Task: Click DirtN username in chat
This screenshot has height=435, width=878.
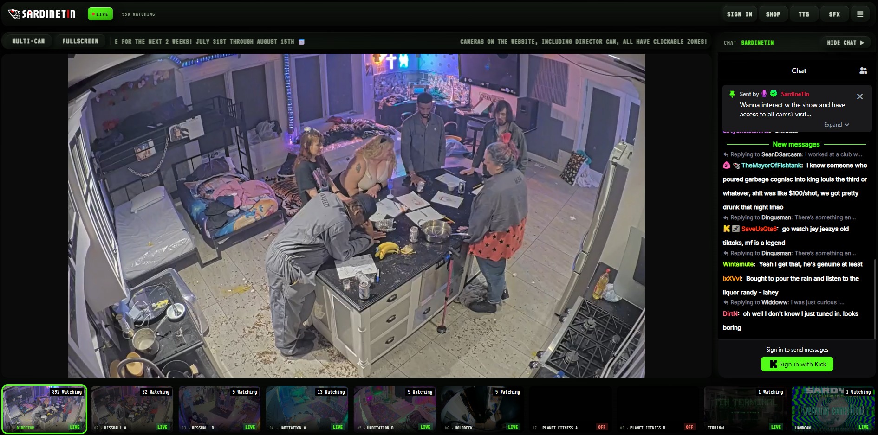Action: (x=731, y=314)
